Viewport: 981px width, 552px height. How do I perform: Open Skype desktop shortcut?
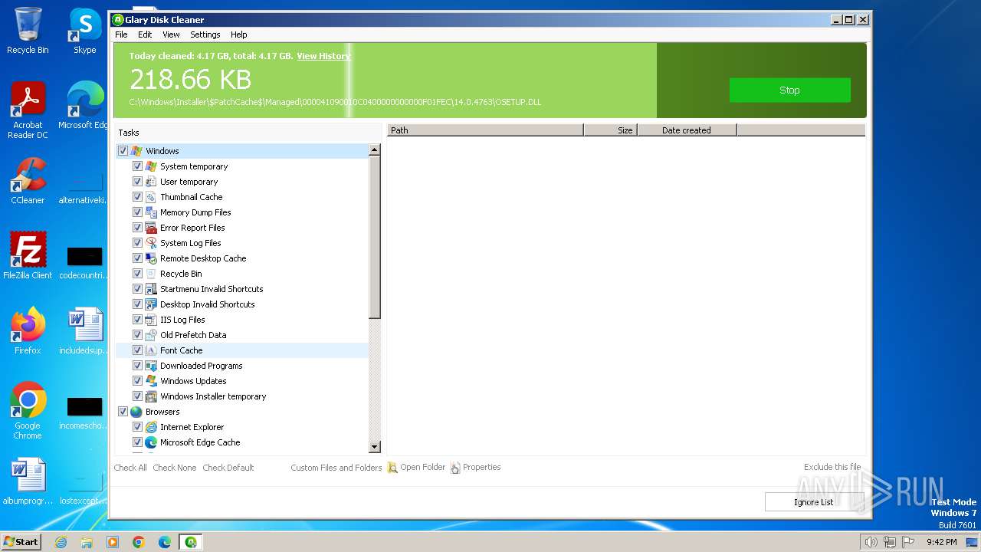[x=84, y=31]
